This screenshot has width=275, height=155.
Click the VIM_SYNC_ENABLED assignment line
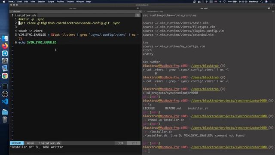point(78,37)
